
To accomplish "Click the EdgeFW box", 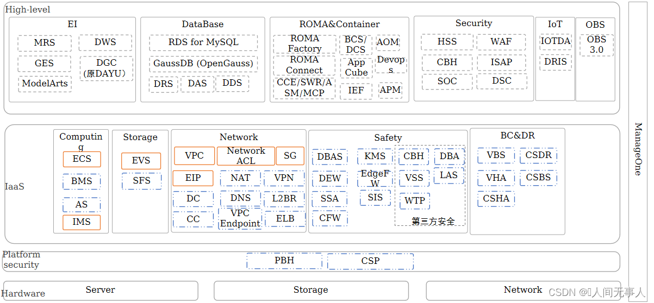I will [x=375, y=179].
